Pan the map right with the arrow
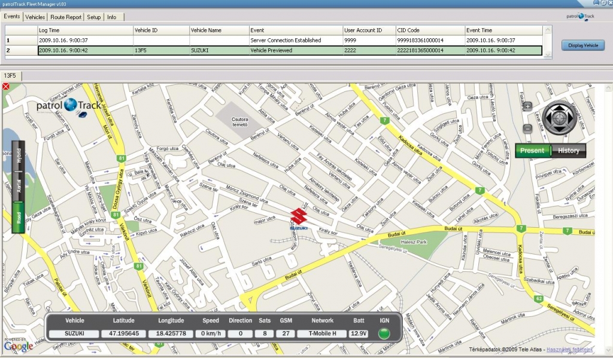 pyautogui.click(x=570, y=118)
